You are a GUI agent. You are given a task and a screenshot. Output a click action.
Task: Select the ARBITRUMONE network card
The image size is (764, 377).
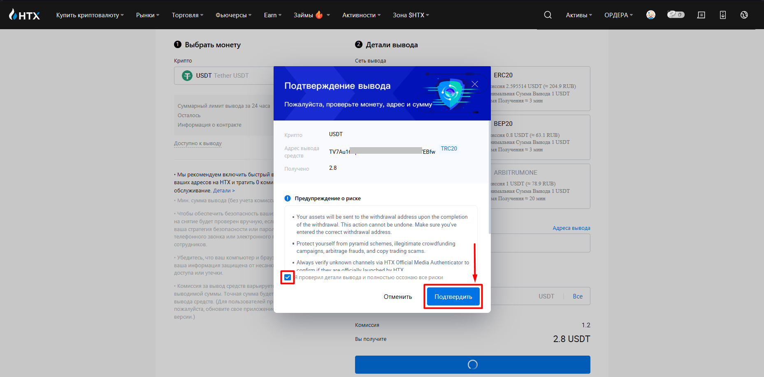coord(540,186)
